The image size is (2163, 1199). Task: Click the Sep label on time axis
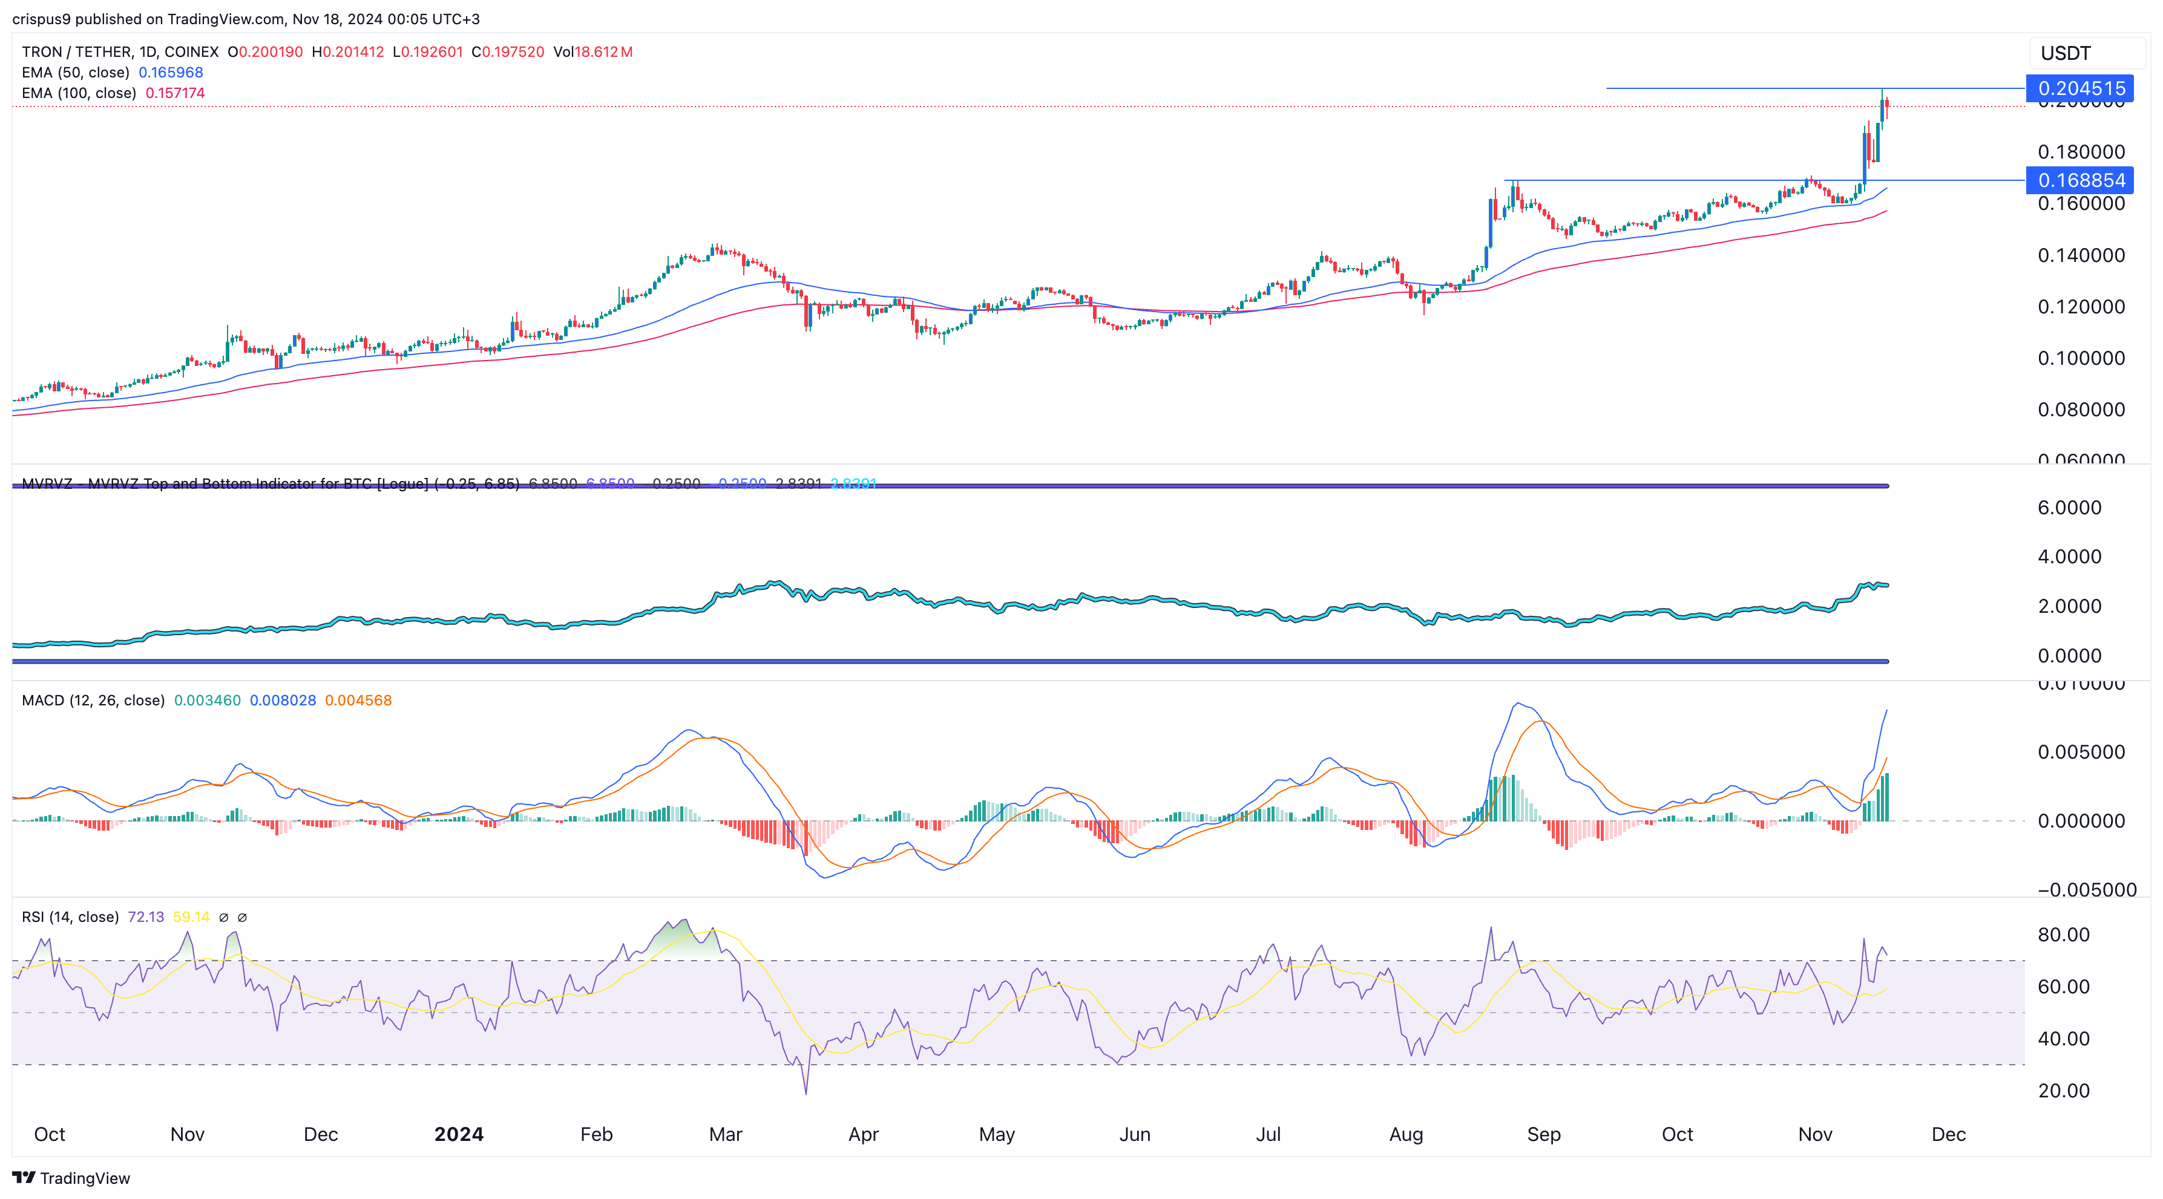click(x=1543, y=1134)
